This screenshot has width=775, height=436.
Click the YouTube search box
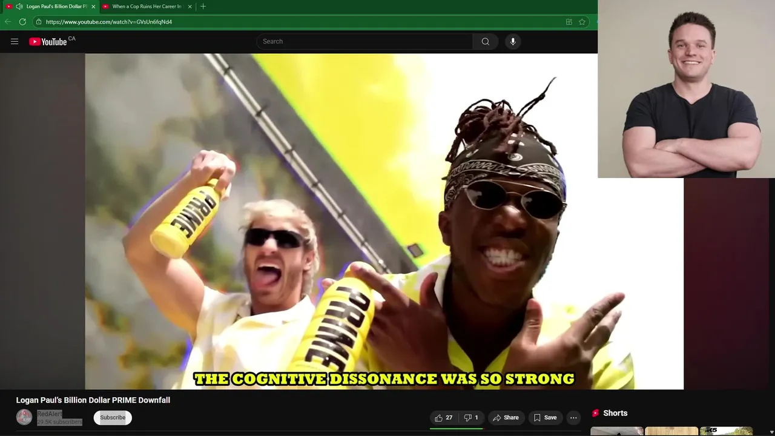tap(364, 41)
